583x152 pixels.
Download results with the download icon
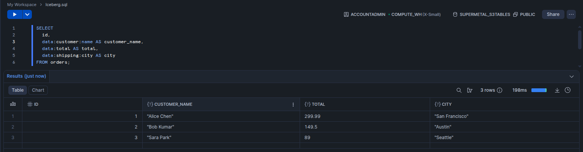tap(557, 90)
